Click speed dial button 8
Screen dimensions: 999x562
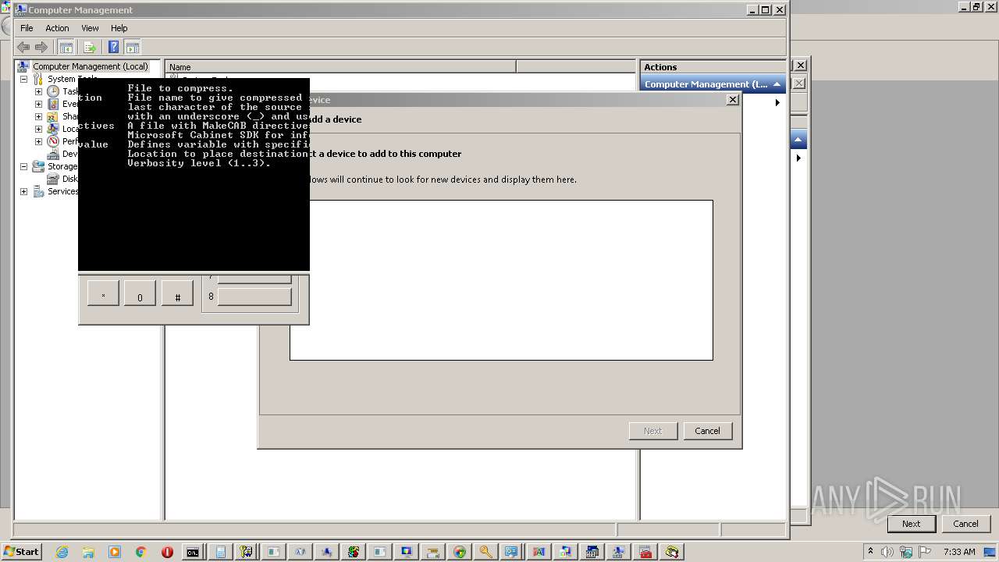coord(254,297)
